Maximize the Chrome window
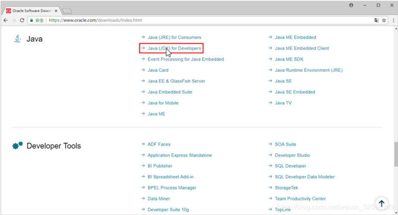398x215 pixels. click(x=378, y=5)
